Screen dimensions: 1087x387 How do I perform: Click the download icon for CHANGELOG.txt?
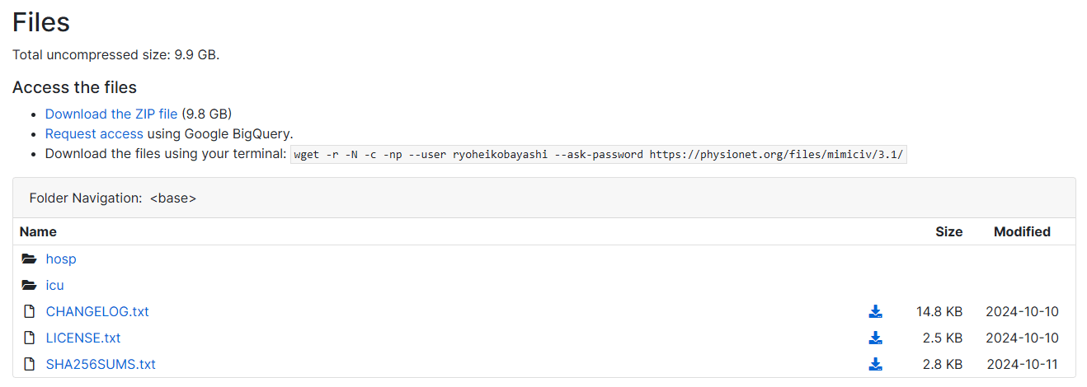[x=875, y=311]
